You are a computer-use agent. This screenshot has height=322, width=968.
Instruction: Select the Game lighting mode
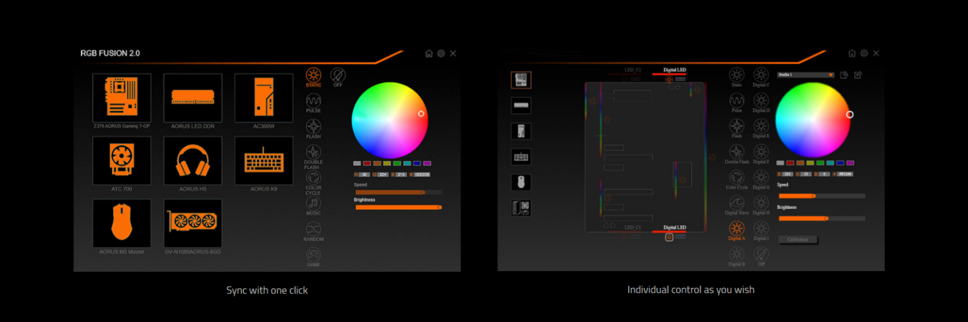click(x=313, y=255)
